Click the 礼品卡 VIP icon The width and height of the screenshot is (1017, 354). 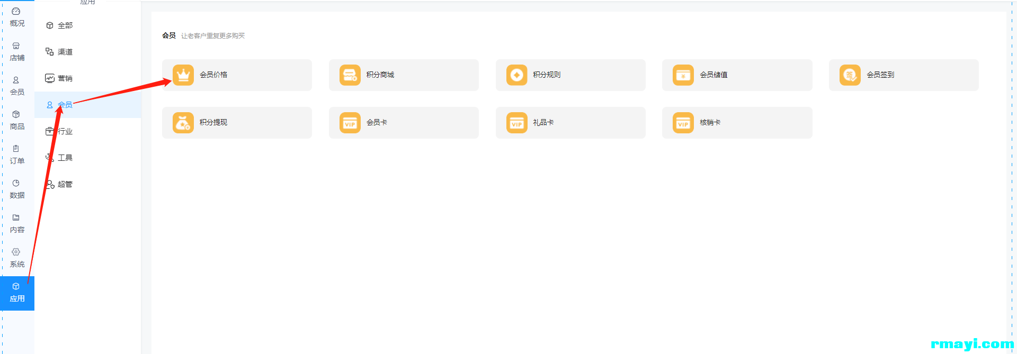tap(517, 123)
